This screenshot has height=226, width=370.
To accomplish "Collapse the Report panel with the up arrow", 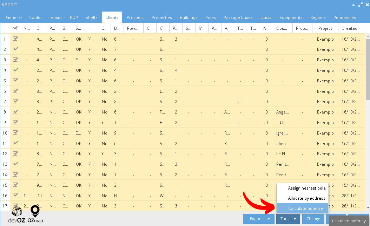I will (353, 5).
